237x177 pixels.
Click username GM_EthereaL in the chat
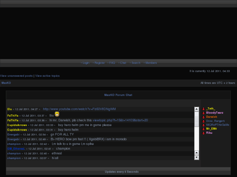(16, 149)
